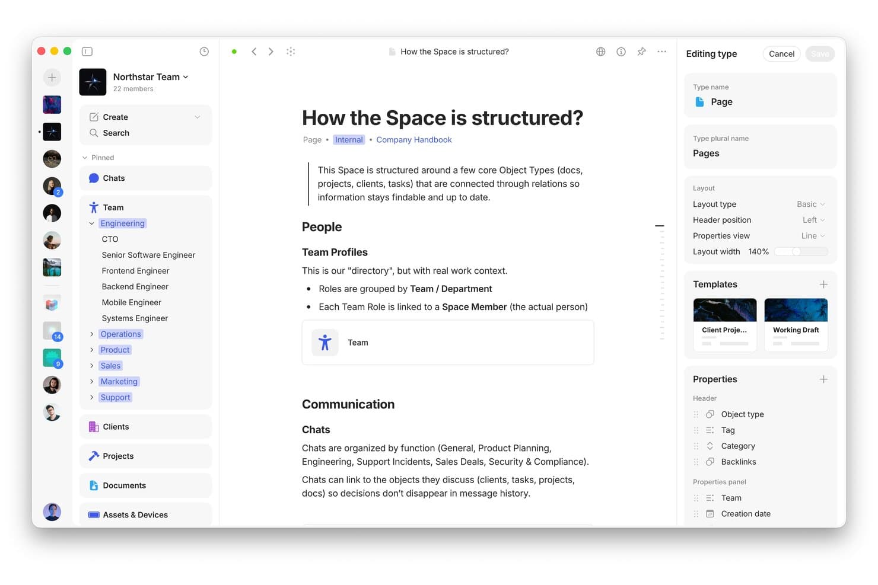Click the globe publish icon

601,52
